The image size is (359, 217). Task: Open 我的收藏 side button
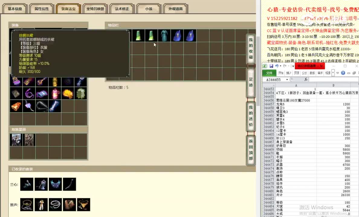251,49
